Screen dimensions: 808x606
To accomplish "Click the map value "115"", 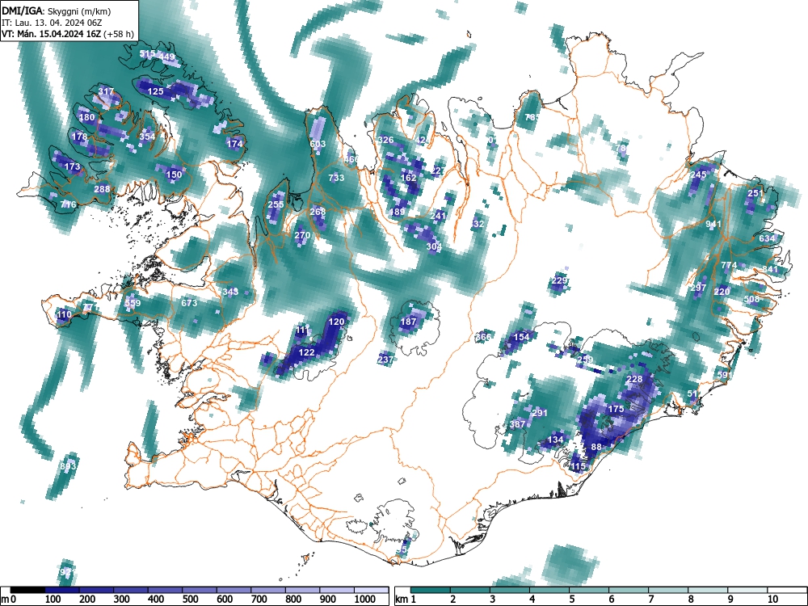I will pos(579,466).
